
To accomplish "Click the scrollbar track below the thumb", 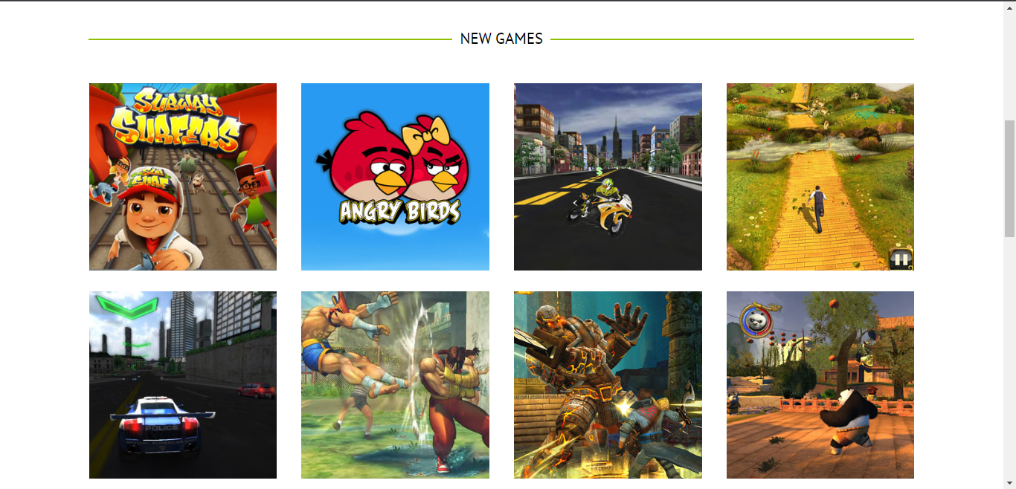I will click(x=1009, y=357).
